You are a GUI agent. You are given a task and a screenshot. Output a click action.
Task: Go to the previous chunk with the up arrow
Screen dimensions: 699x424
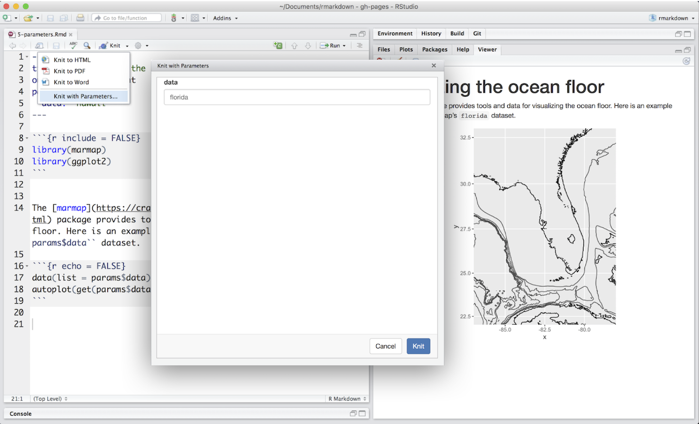point(294,46)
